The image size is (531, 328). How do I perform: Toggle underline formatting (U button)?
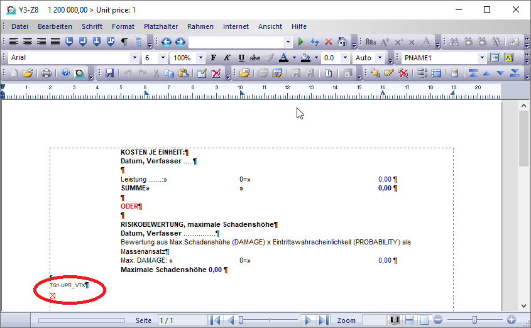(x=241, y=58)
